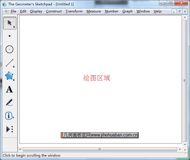The width and height of the screenshot is (190, 160).
Task: Click the Sketchpad app icon in title bar
Action: click(x=5, y=4)
